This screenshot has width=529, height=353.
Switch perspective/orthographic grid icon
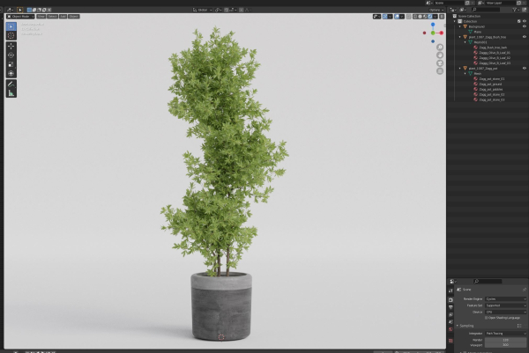click(440, 71)
